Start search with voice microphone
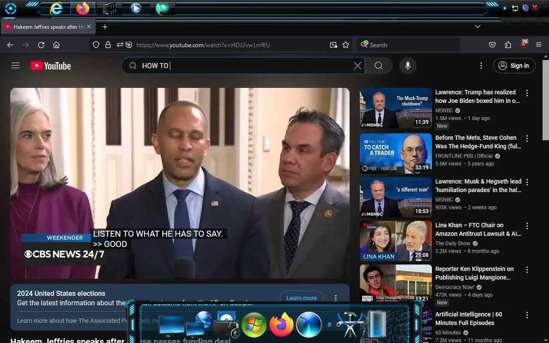This screenshot has height=343, width=549. pyautogui.click(x=407, y=66)
